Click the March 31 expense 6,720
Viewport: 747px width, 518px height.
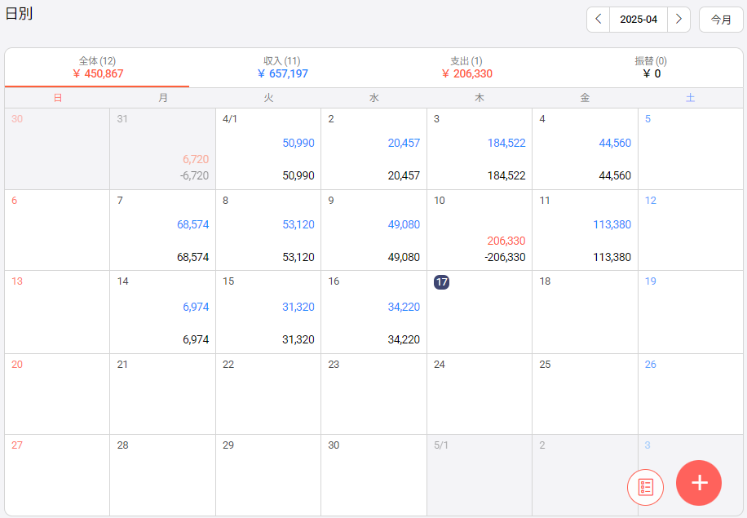click(x=196, y=159)
